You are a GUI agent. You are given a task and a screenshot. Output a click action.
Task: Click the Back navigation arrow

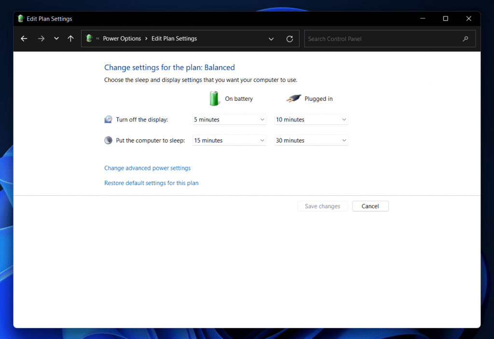[24, 39]
